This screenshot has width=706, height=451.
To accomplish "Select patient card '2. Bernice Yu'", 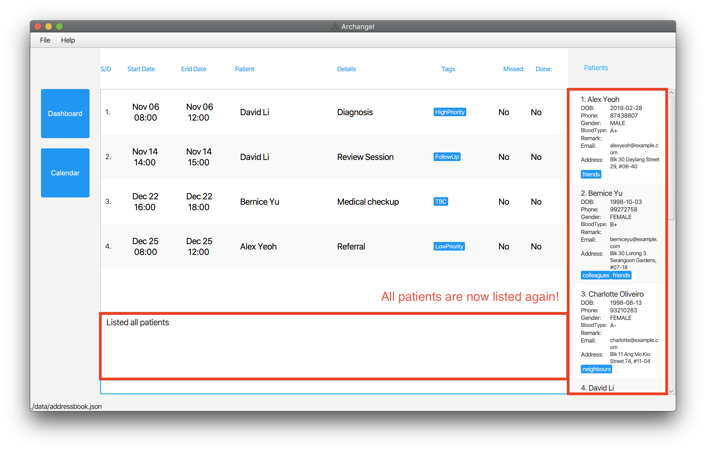I will coord(617,234).
